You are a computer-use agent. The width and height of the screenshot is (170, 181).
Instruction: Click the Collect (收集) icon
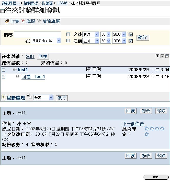[x=7, y=22]
